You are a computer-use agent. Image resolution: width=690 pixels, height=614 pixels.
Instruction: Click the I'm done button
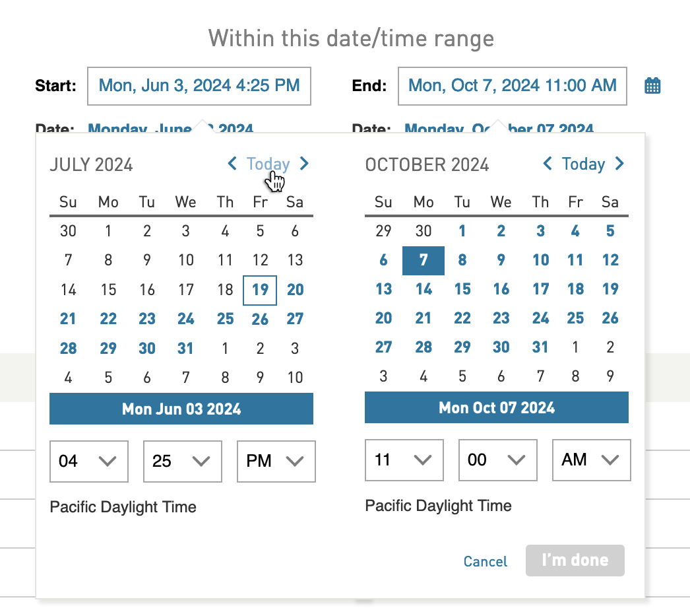(575, 561)
